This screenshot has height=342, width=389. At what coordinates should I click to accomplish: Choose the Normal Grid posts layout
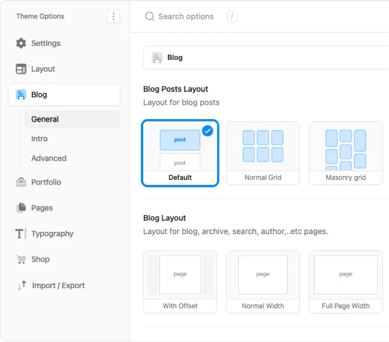click(x=263, y=153)
